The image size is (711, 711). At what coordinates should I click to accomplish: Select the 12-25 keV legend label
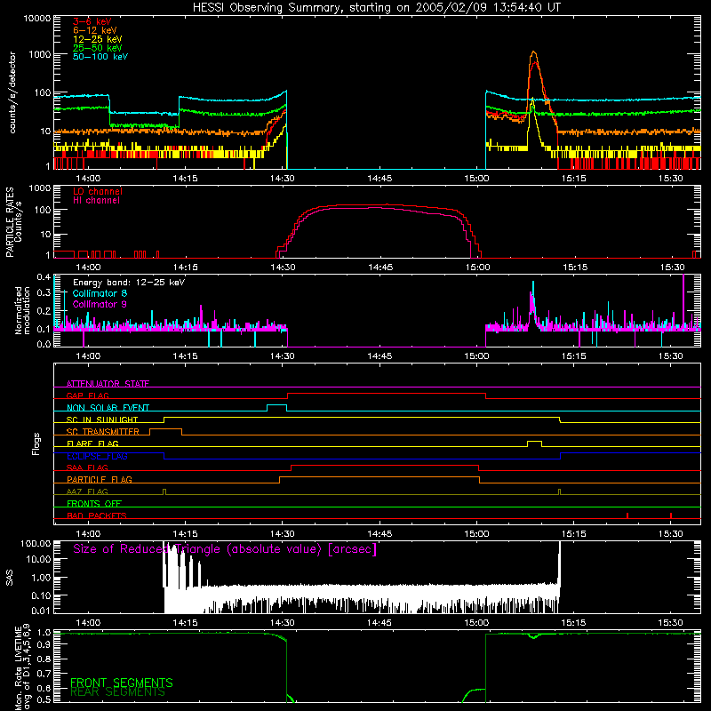(x=98, y=39)
